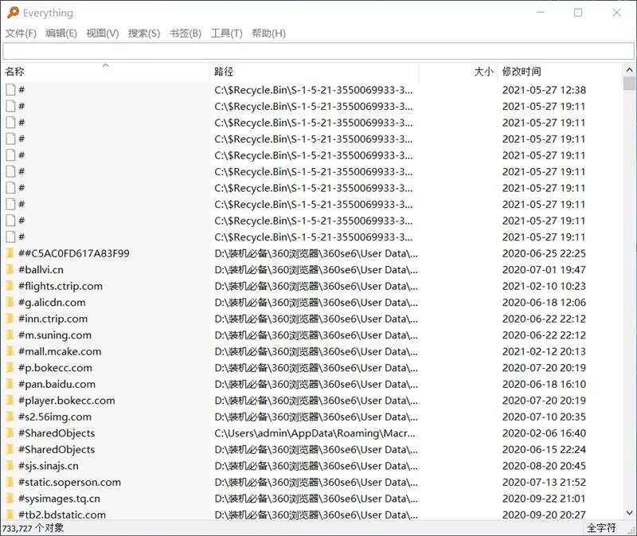The image size is (637, 536).
Task: Maximize the Everything window
Action: pos(578,13)
